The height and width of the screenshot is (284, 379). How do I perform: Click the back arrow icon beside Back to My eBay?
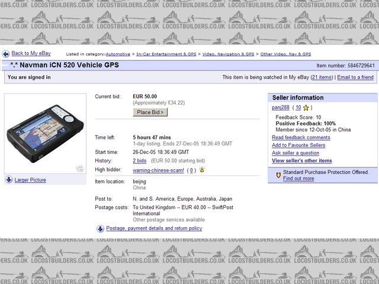click(6, 54)
